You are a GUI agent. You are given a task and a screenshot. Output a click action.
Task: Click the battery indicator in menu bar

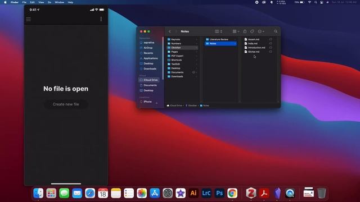click(299, 2)
